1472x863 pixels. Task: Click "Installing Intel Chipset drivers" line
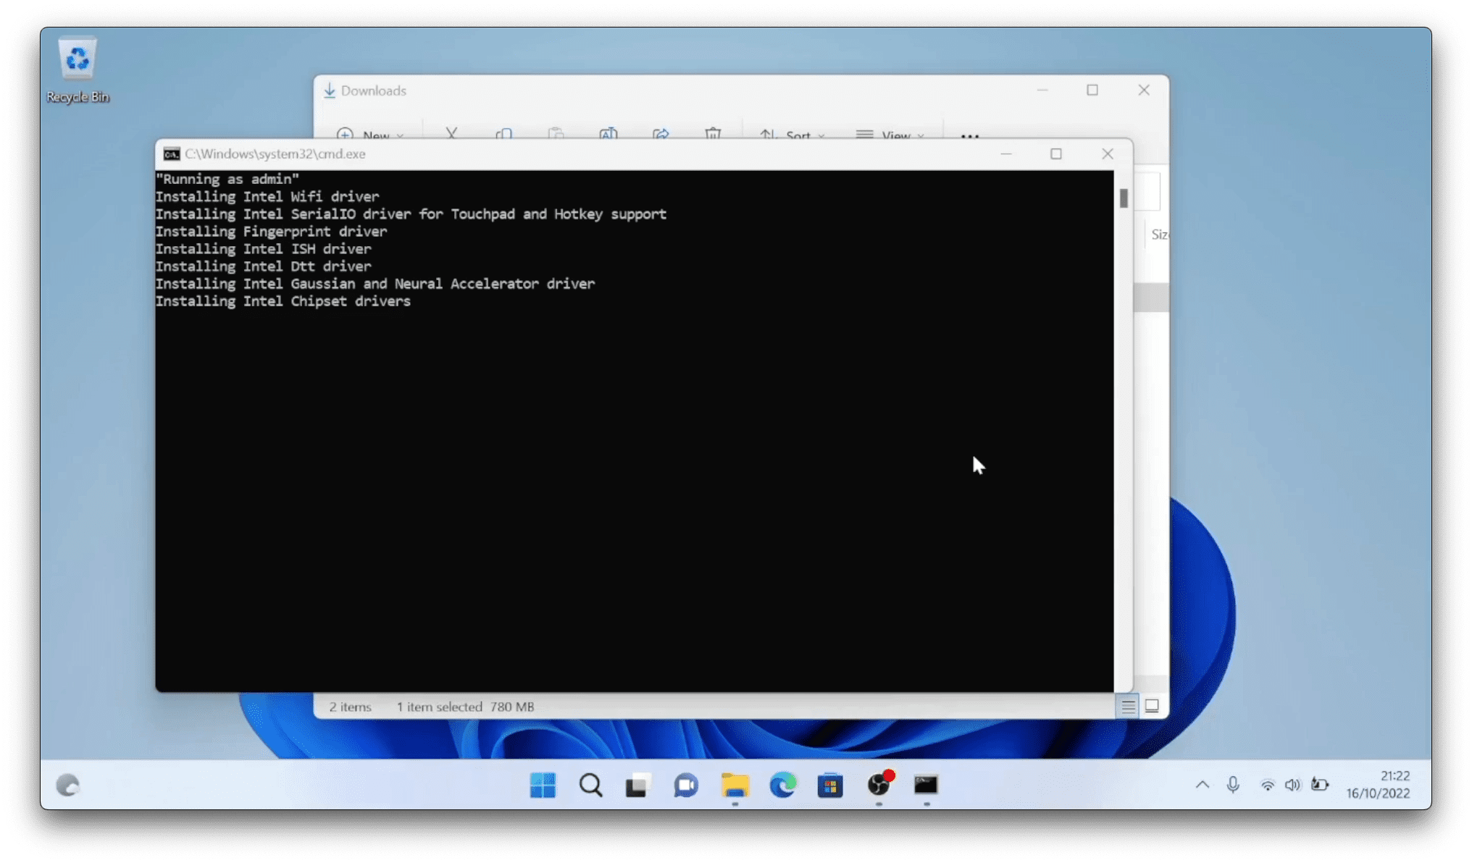coord(283,301)
